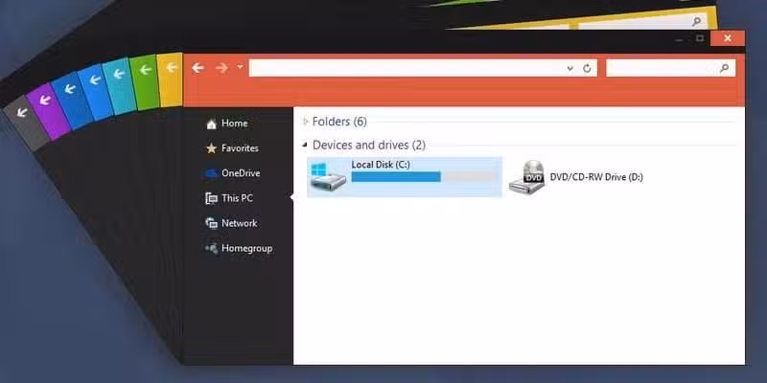
Task: Select the DVD/CD-RW Drive (D:) icon
Action: point(526,177)
